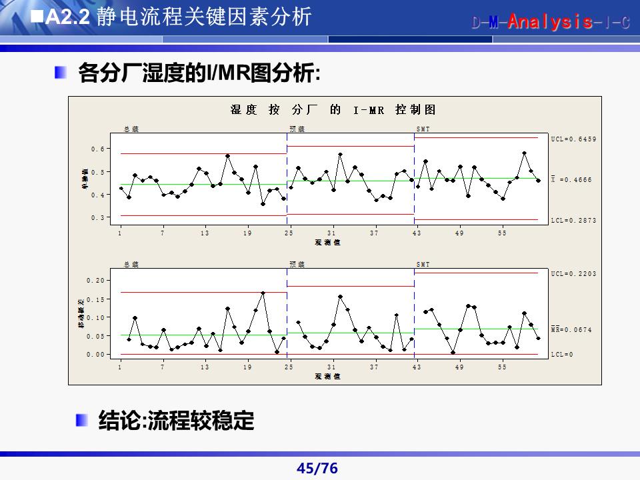Click the SMT label on the moving range chart
The width and height of the screenshot is (640, 480).
tap(421, 264)
